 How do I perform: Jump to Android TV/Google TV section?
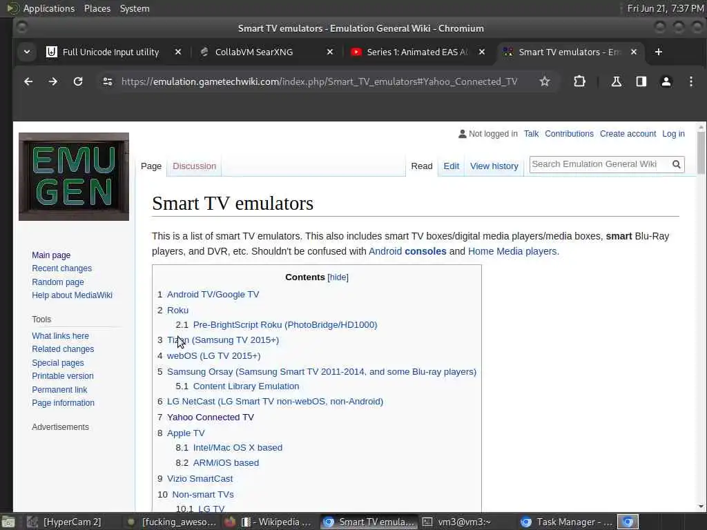[x=213, y=294]
